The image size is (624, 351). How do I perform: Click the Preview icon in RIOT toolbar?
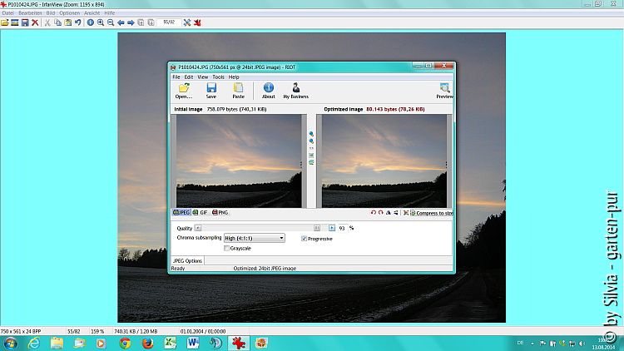pos(444,88)
